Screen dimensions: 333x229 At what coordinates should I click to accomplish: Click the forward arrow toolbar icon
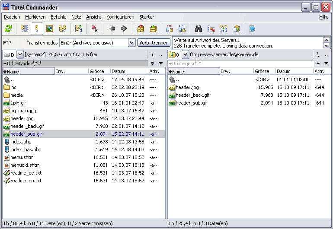tap(124, 29)
